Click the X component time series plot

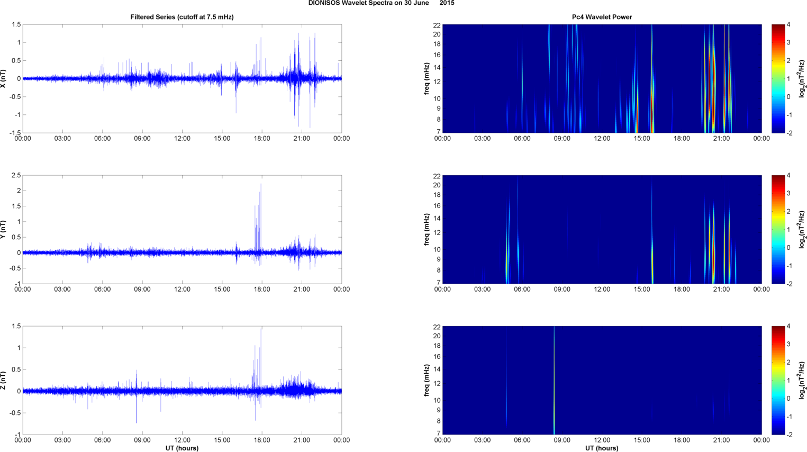click(182, 78)
